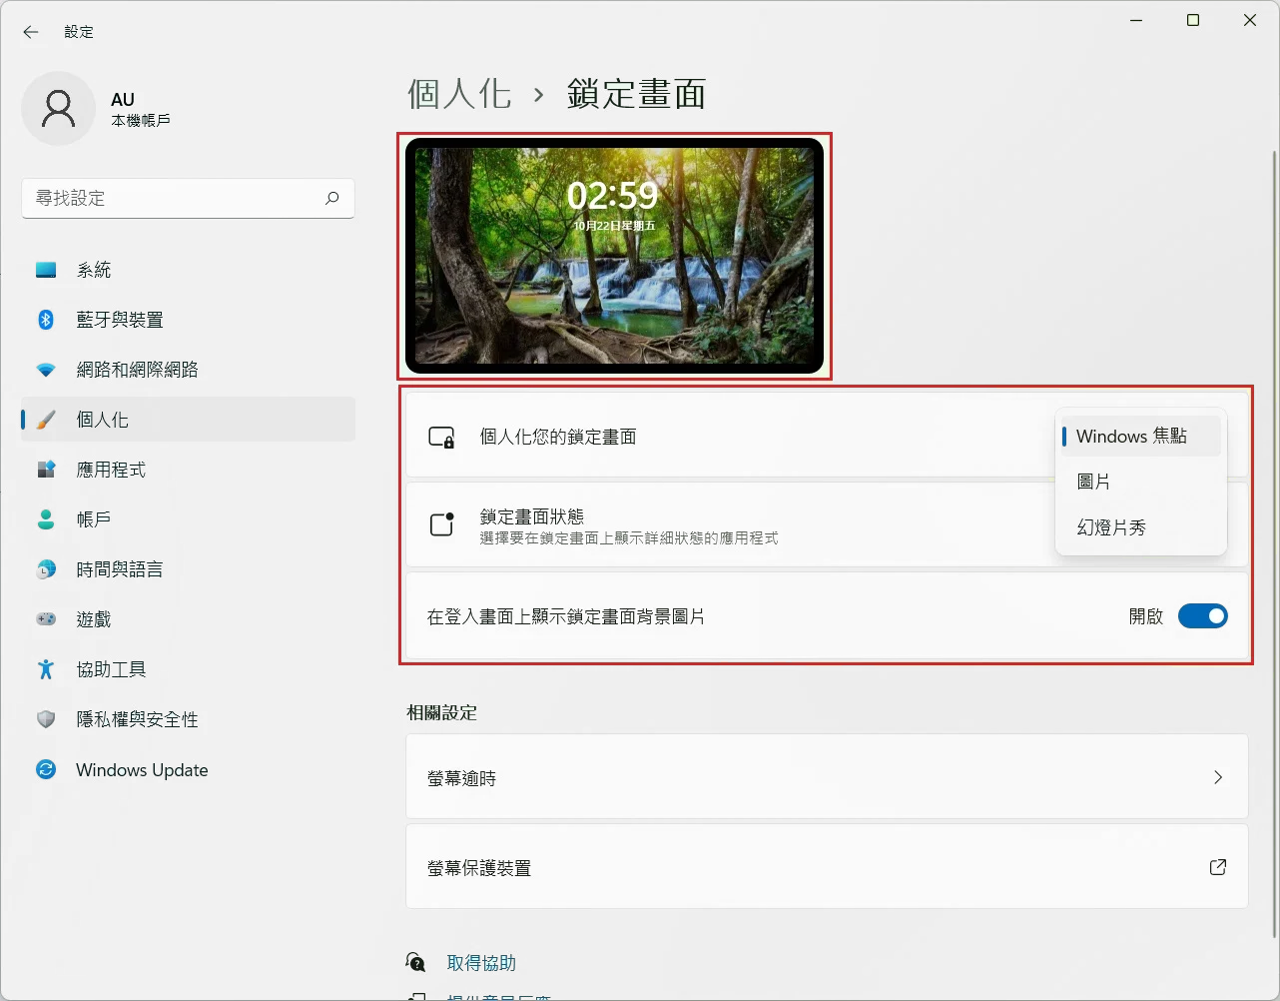Click the time and language globe icon
Screen dimensions: 1280x1001
46,569
